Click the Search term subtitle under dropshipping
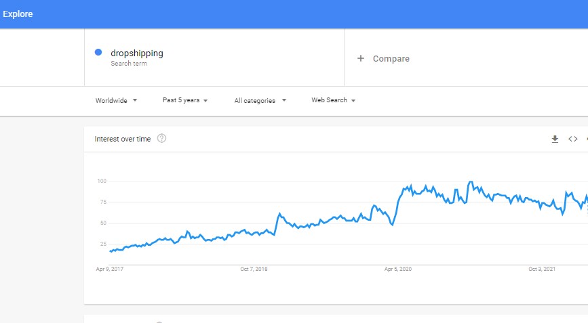 click(129, 63)
